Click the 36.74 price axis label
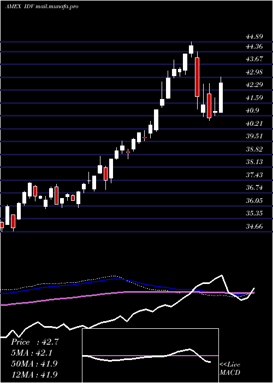 point(254,188)
